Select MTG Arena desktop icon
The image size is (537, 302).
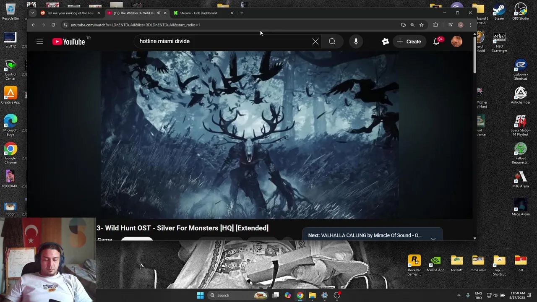521,180
